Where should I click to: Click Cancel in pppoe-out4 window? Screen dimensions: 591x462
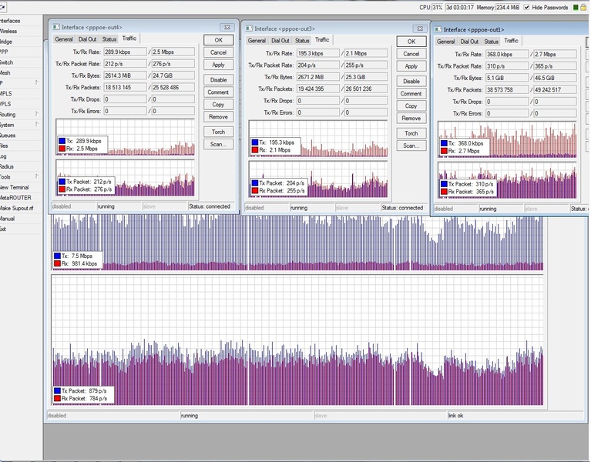[219, 52]
